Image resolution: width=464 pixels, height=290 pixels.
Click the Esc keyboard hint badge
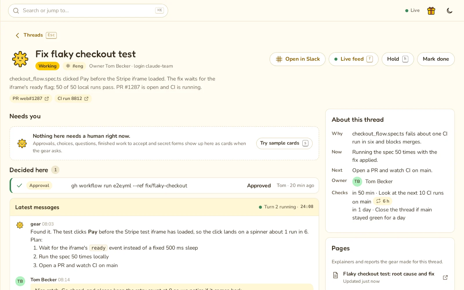point(51,35)
